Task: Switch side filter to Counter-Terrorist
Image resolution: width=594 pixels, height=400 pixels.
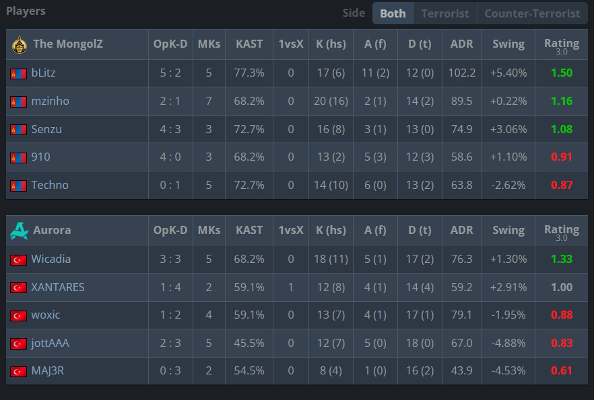Action: [x=532, y=13]
